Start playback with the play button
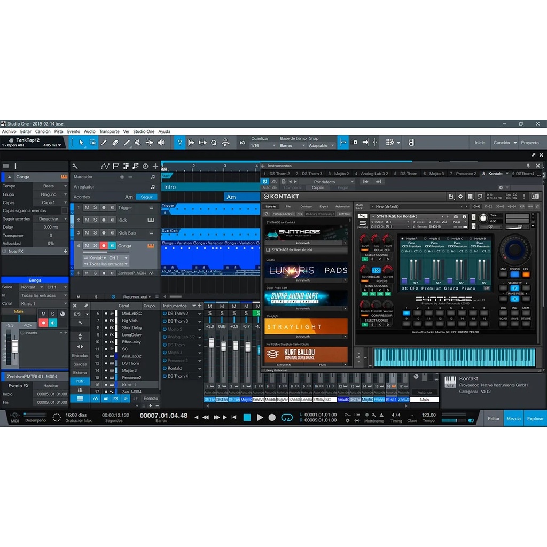 tap(260, 418)
